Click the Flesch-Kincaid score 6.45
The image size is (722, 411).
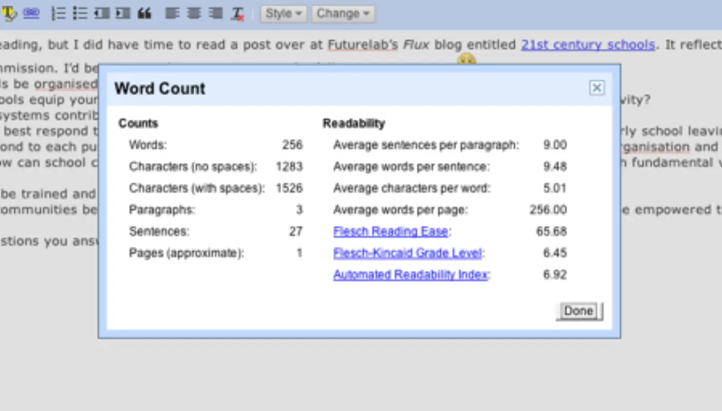[555, 253]
